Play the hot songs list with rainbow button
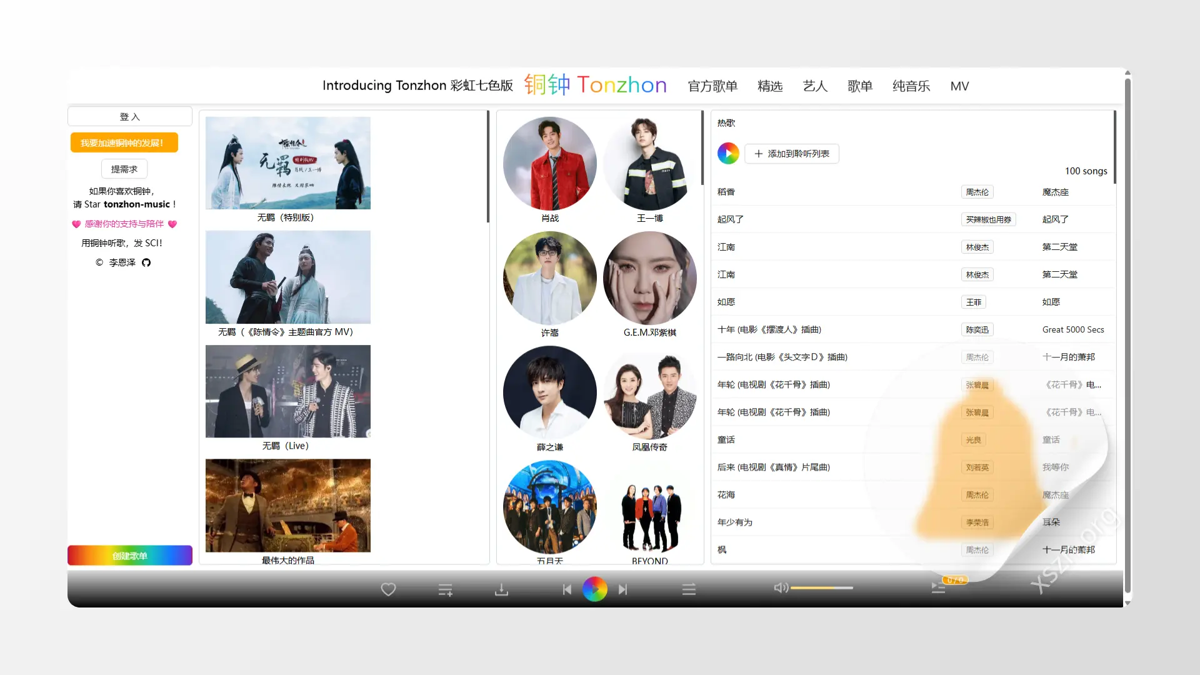The image size is (1200, 675). point(728,153)
